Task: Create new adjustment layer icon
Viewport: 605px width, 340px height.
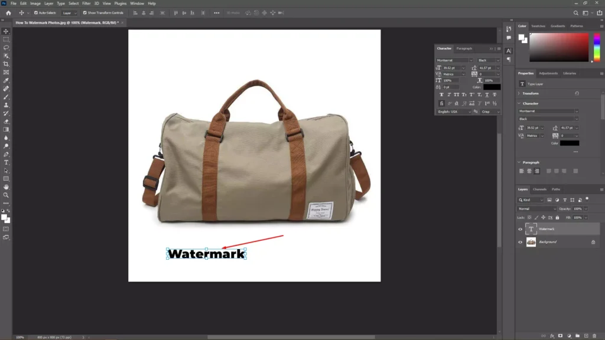Action: [x=569, y=336]
